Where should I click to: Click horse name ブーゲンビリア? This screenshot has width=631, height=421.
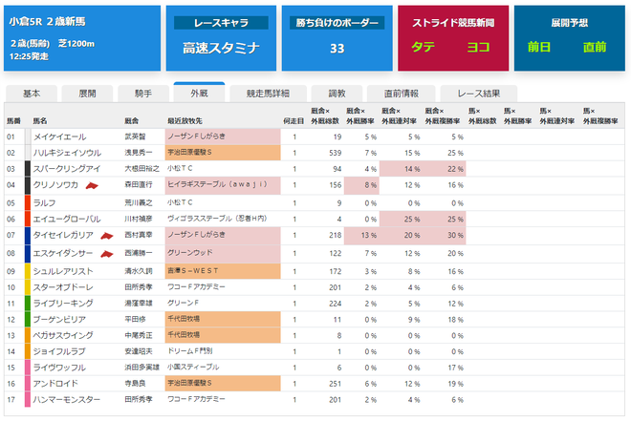(x=59, y=320)
